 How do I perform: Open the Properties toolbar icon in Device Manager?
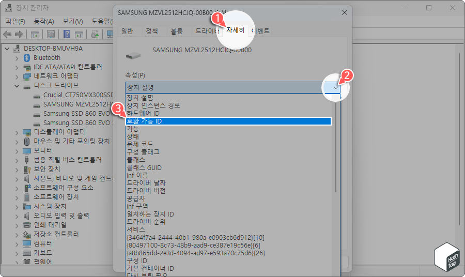[51, 35]
